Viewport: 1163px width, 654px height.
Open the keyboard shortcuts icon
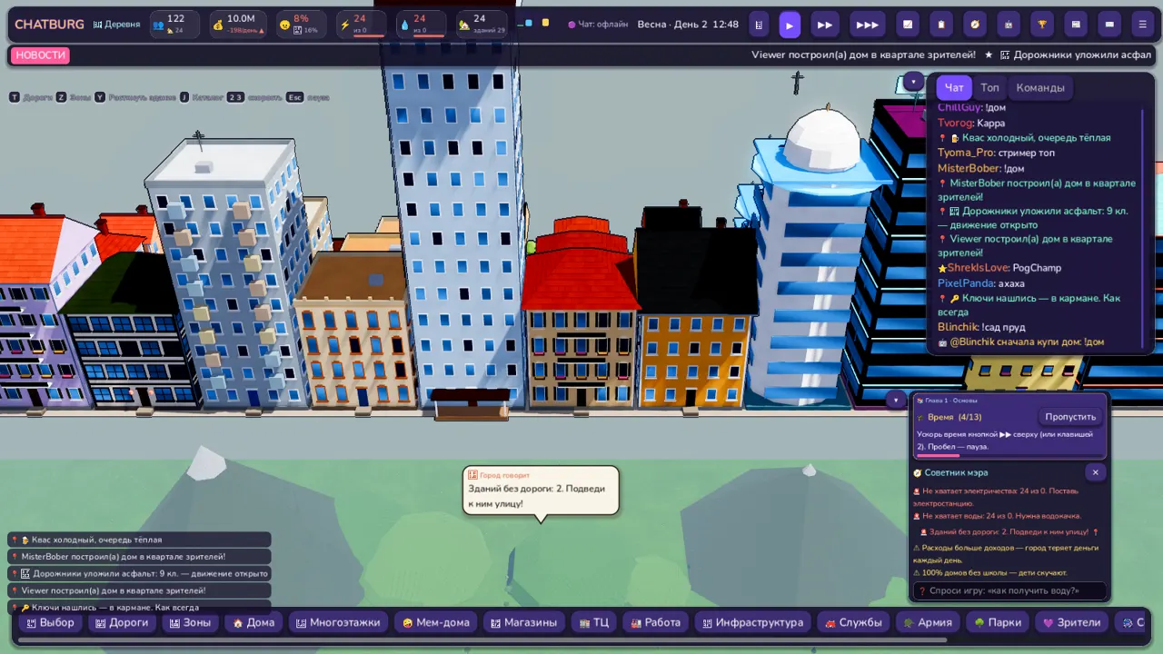(1109, 25)
